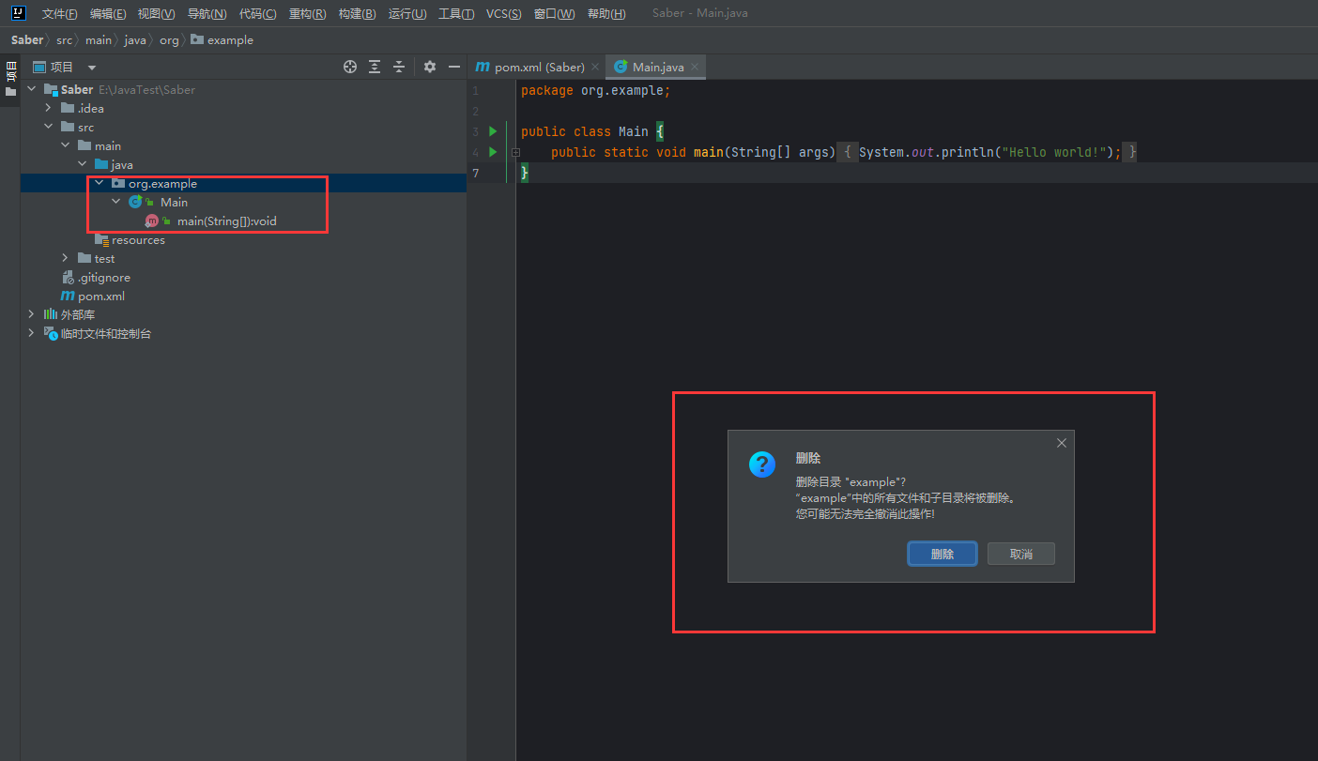Expand the test folder node
Image resolution: width=1318 pixels, height=761 pixels.
click(65, 258)
